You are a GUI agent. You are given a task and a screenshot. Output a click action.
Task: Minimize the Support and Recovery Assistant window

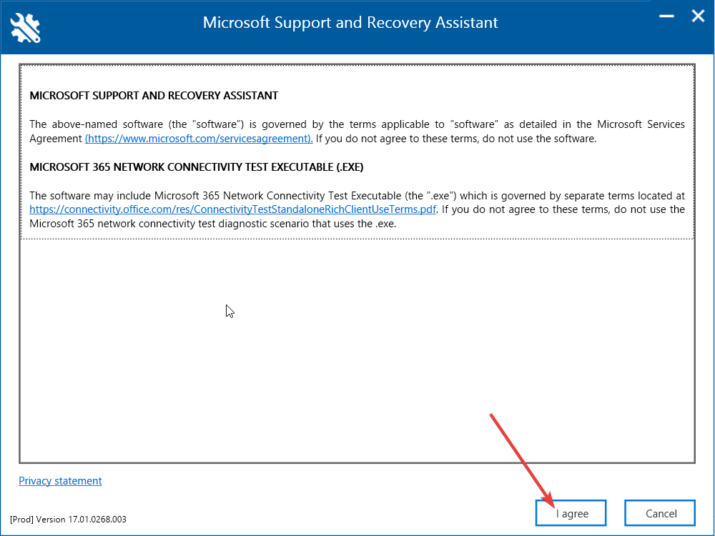tap(666, 16)
